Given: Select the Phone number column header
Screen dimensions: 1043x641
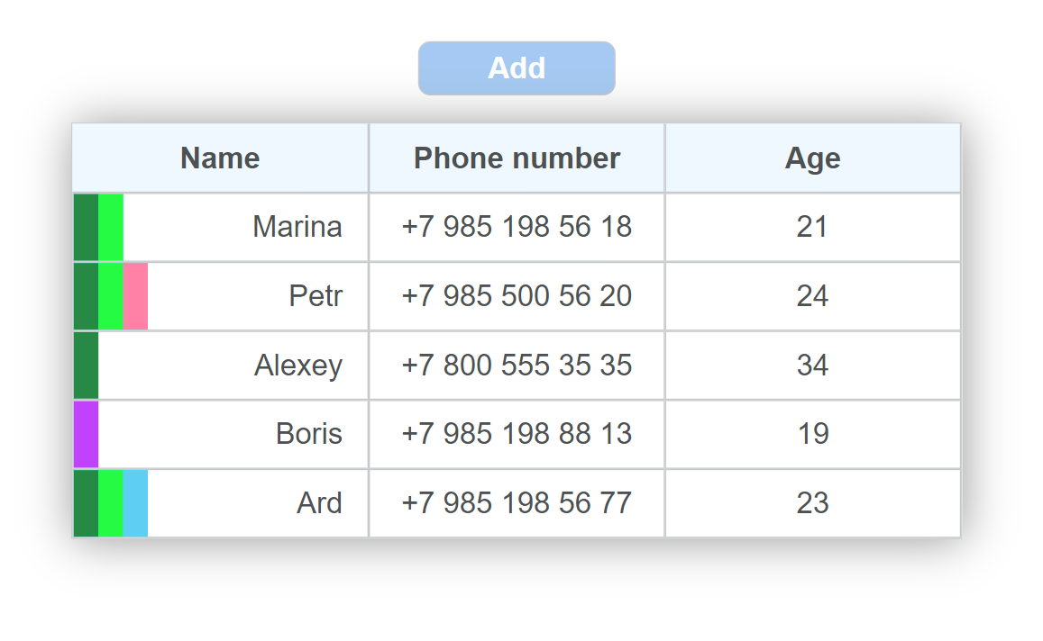Looking at the screenshot, I should tap(517, 158).
